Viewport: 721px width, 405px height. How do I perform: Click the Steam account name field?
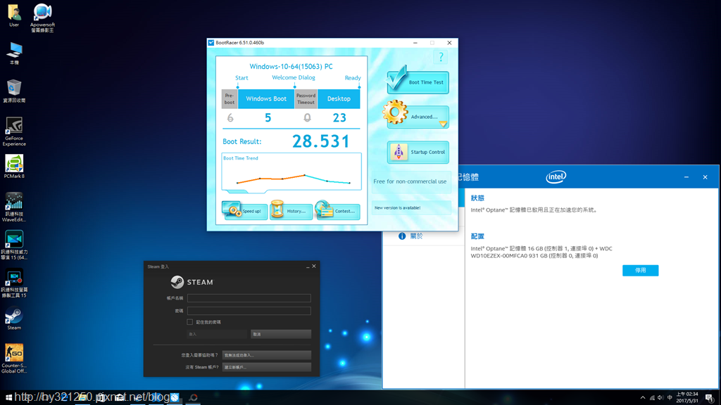pos(249,298)
